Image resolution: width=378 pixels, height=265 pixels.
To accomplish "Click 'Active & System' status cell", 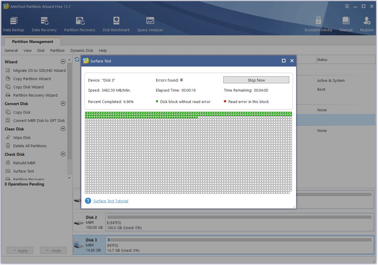I will click(331, 80).
